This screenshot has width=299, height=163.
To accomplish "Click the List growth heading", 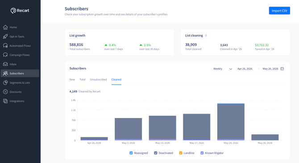I will click(x=77, y=35).
